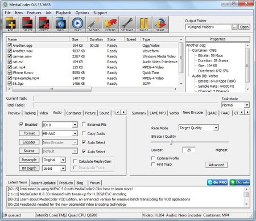256x221 pixels.
Task: Uncheck the Another.ogg file checkbox
Action: tap(10, 46)
